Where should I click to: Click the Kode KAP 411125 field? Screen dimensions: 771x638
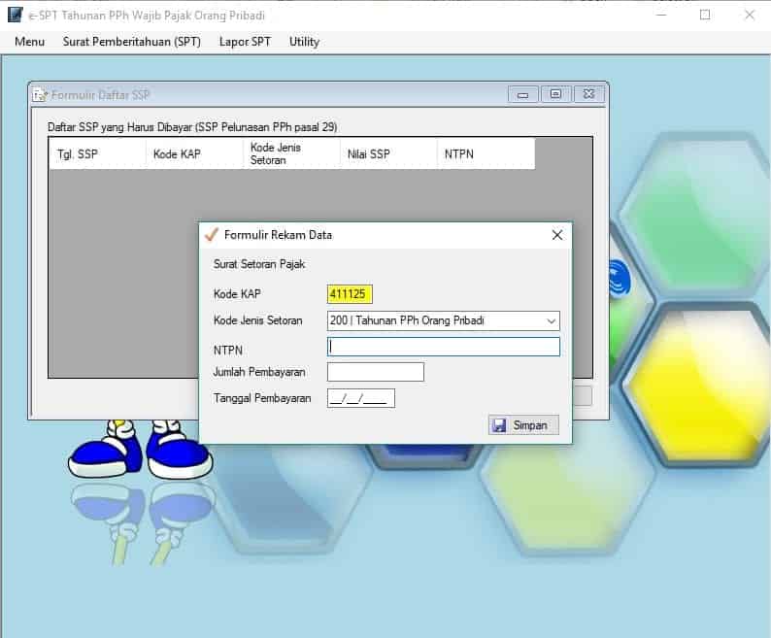coord(350,294)
